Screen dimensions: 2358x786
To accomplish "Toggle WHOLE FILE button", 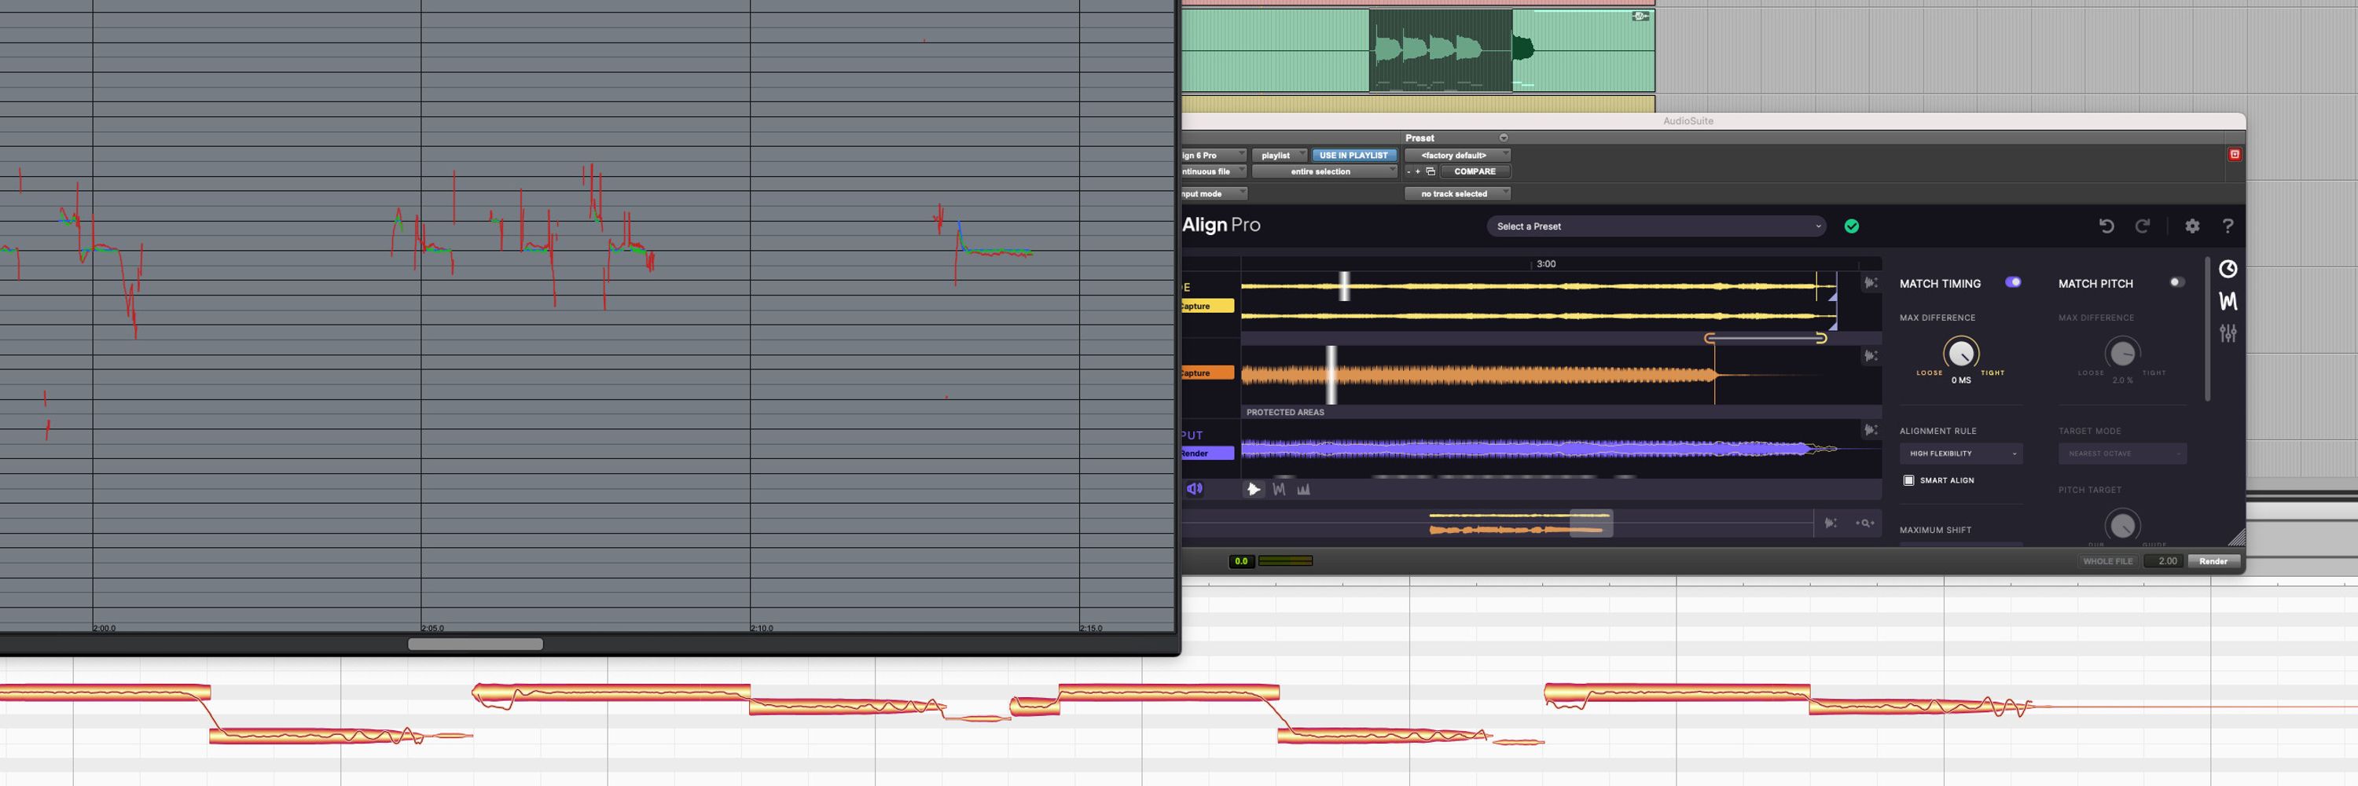I will click(x=2107, y=561).
